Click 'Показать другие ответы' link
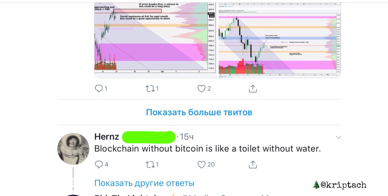This screenshot has height=196, width=388. 144,183
